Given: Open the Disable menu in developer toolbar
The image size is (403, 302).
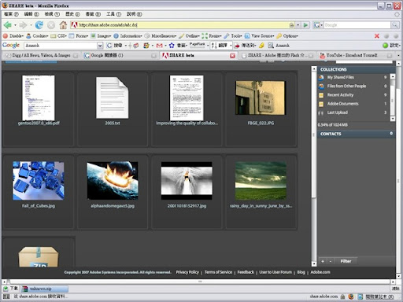Looking at the screenshot, I should pyautogui.click(x=13, y=36).
